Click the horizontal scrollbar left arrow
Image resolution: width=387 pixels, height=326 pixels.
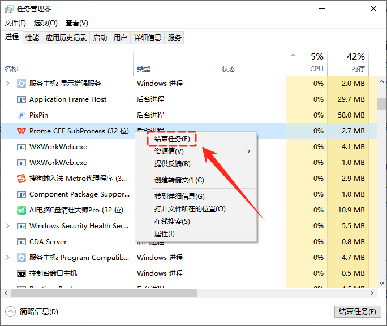(6, 293)
